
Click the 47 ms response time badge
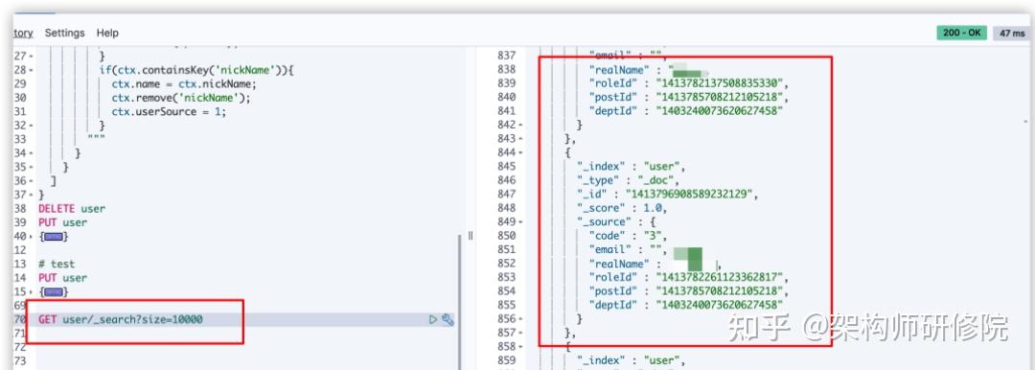point(1012,33)
